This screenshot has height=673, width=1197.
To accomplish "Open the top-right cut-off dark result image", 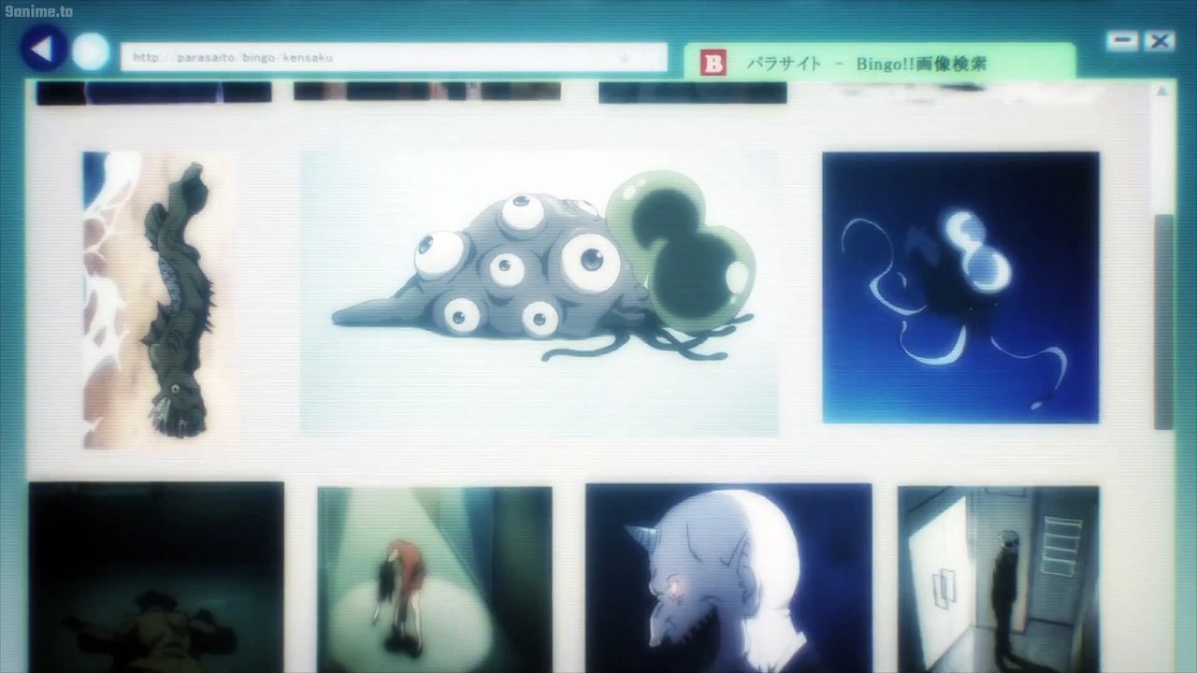I will (x=692, y=92).
